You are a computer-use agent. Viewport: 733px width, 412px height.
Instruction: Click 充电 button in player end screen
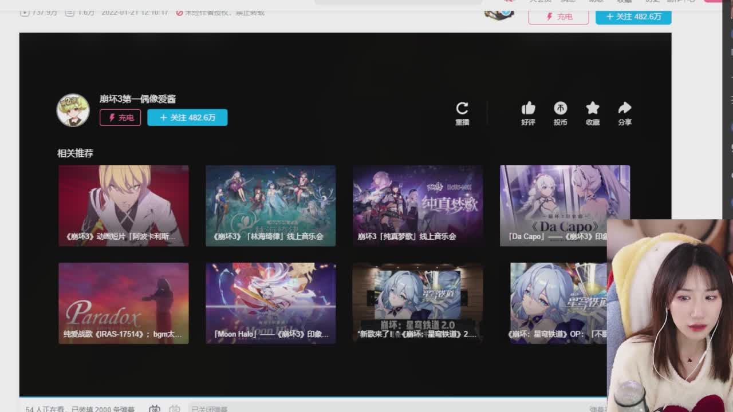pyautogui.click(x=120, y=117)
